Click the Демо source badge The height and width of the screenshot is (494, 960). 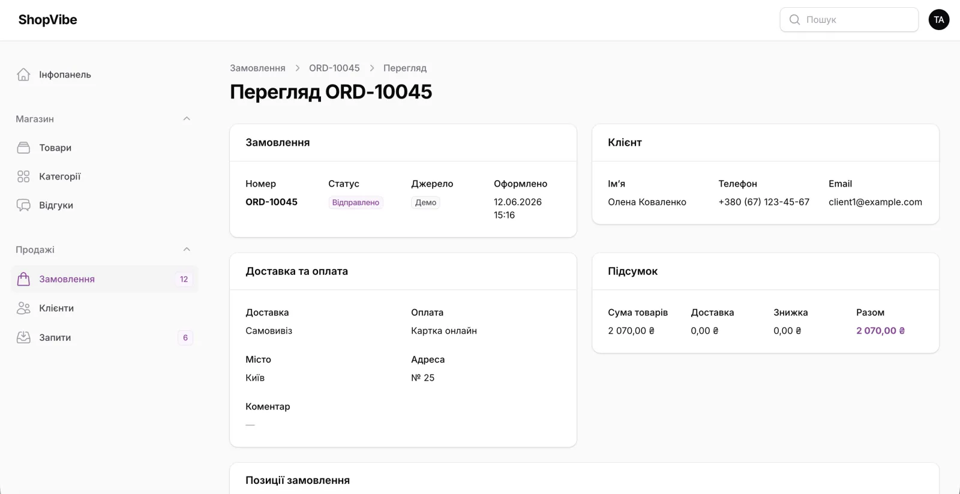[425, 203]
